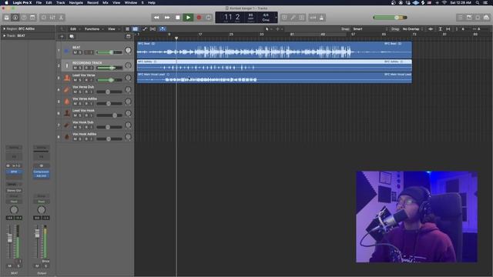Screen dimensions: 493x277
Task: Click the Add Track plus button
Action: pos(62,36)
